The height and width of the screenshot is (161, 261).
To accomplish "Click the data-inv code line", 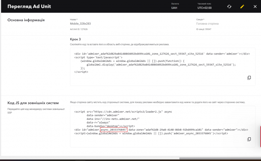I will click(113, 119).
